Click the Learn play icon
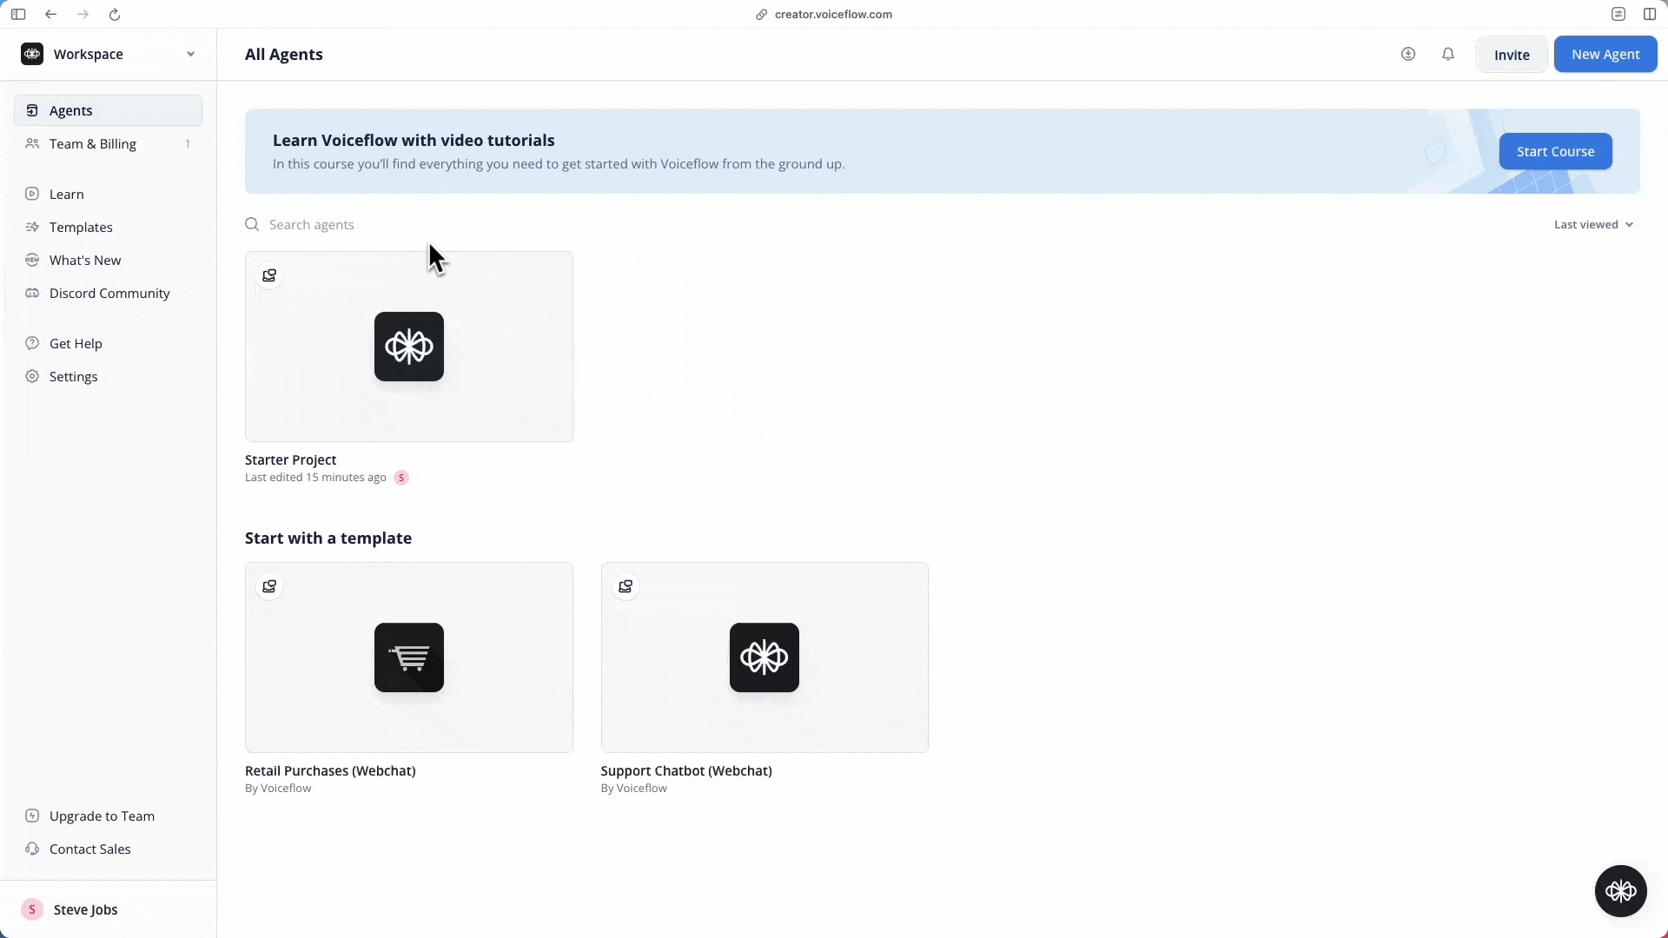1668x938 pixels. click(32, 194)
